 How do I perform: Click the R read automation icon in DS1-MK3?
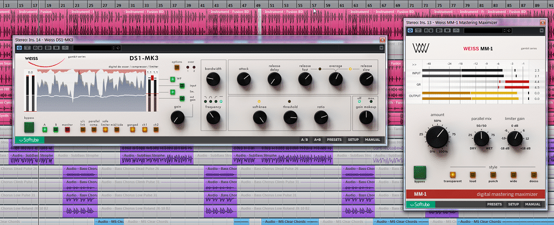tap(36, 48)
